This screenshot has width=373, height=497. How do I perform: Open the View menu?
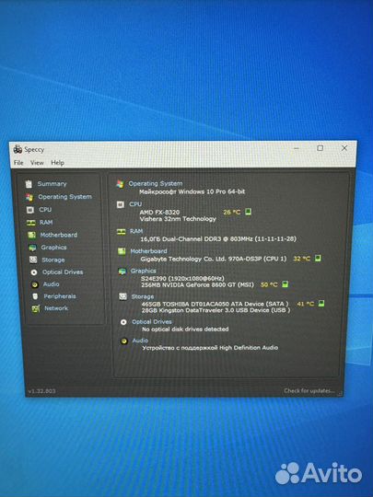pyautogui.click(x=37, y=163)
